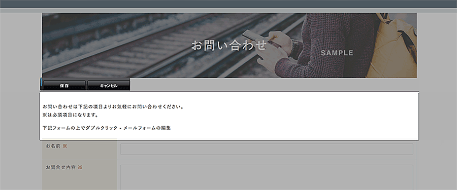
Task: Click the お問い合わせ banner heading
Action: tap(229, 46)
